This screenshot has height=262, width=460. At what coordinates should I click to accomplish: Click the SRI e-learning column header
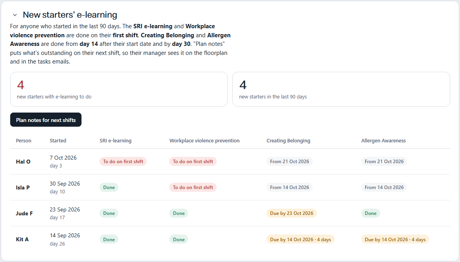coord(115,141)
